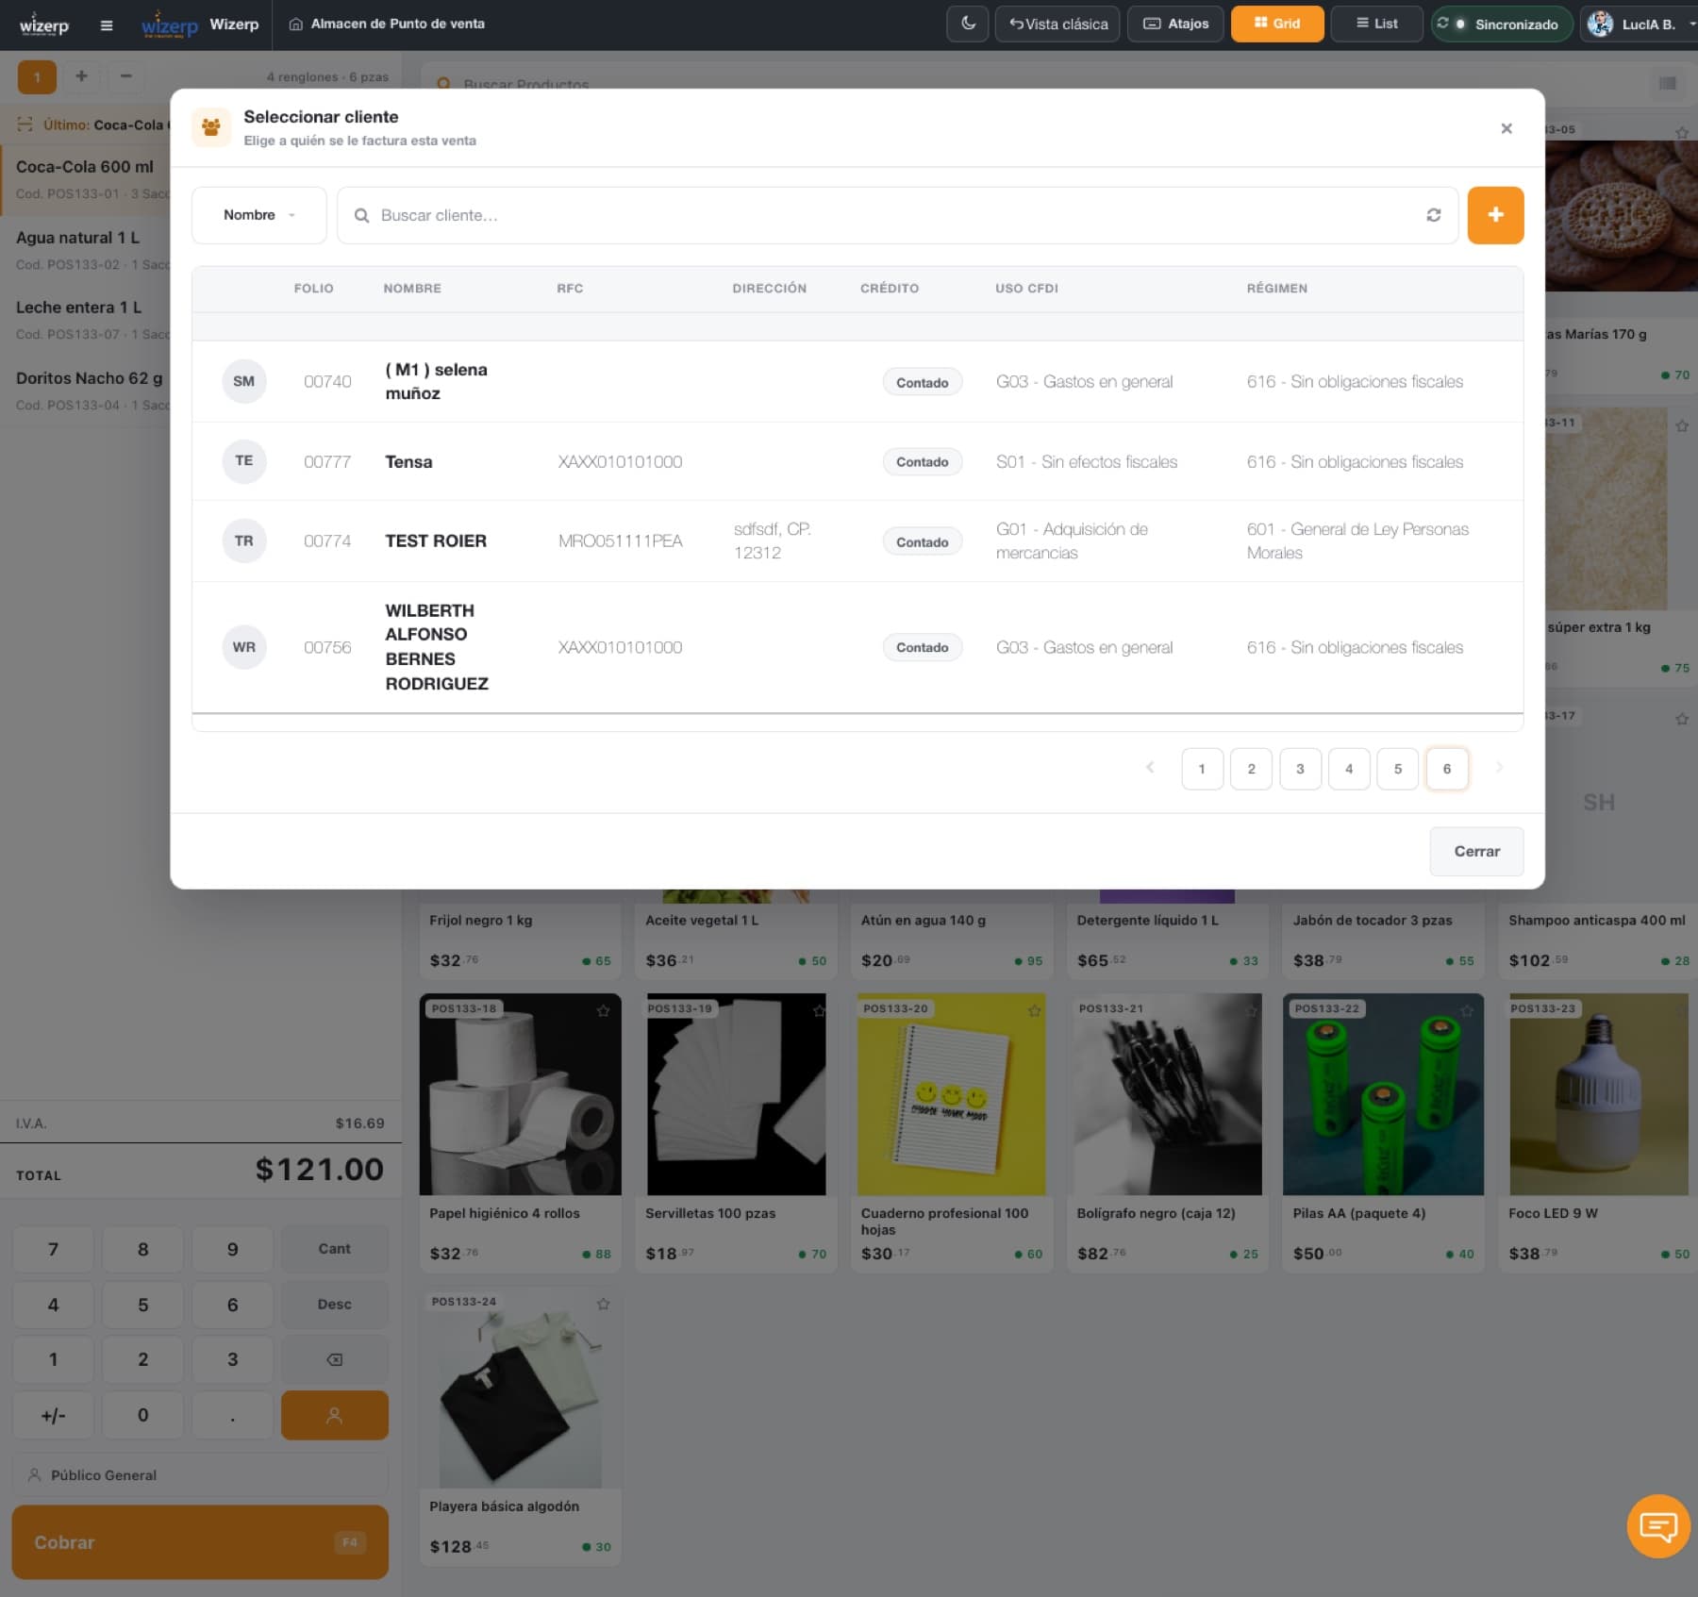Tap the Desc keypad button
This screenshot has width=1698, height=1597.
pyautogui.click(x=334, y=1305)
